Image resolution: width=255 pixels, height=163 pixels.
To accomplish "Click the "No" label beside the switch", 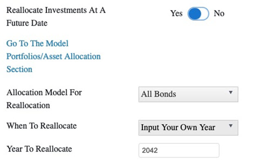I will (219, 13).
